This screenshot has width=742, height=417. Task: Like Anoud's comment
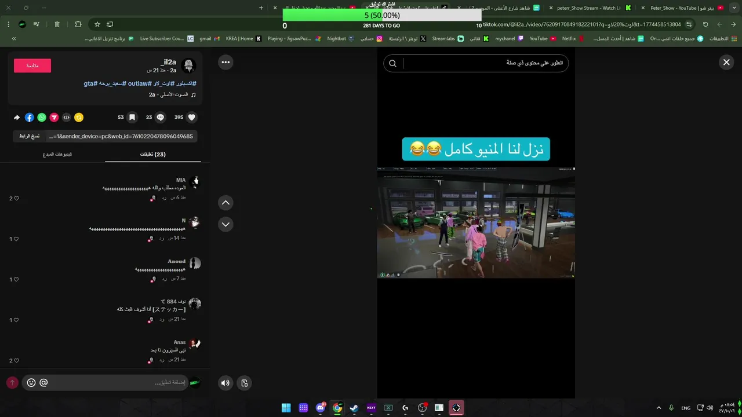click(16, 280)
